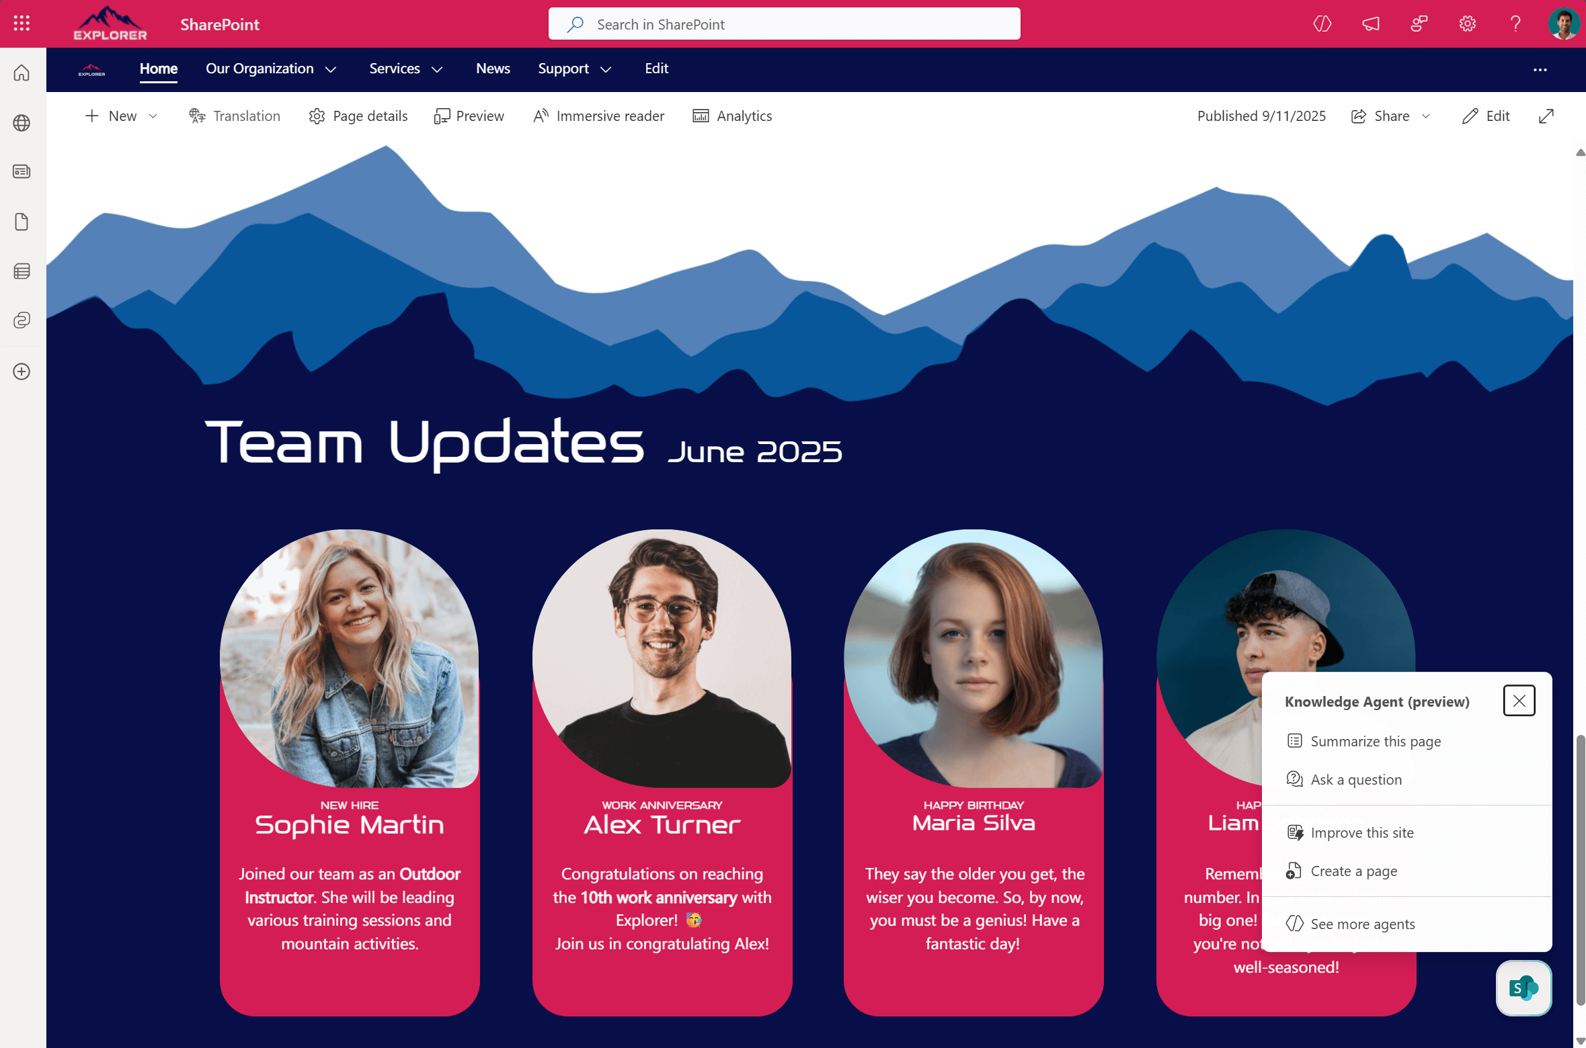The height and width of the screenshot is (1048, 1586).
Task: Open the News feed icon in sidebar
Action: [x=22, y=171]
